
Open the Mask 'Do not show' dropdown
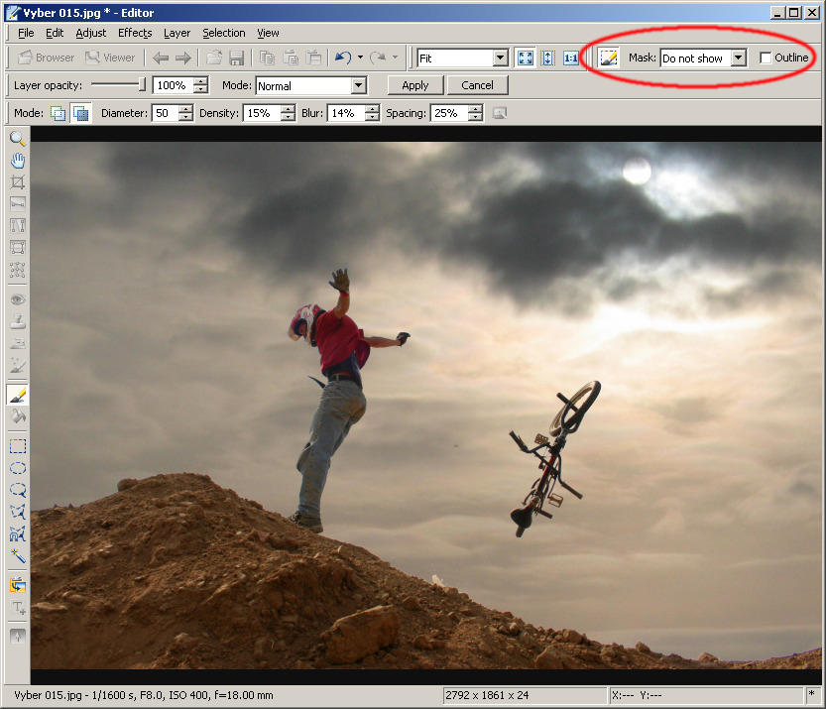pos(738,59)
